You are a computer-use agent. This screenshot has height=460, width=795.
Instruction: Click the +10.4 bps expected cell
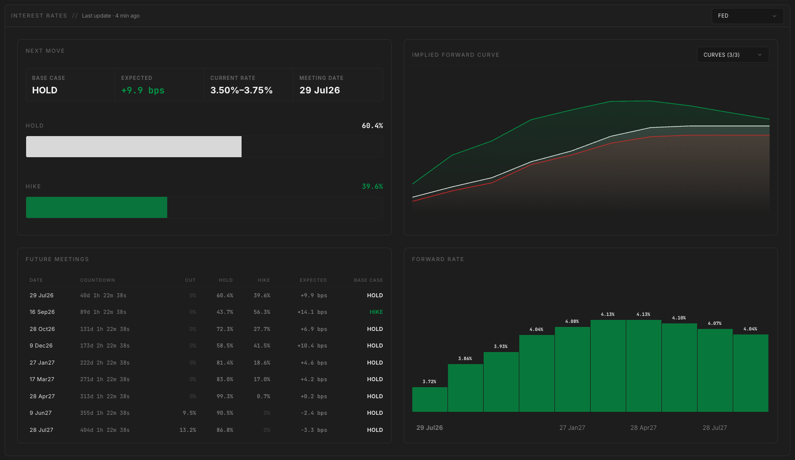[312, 346]
